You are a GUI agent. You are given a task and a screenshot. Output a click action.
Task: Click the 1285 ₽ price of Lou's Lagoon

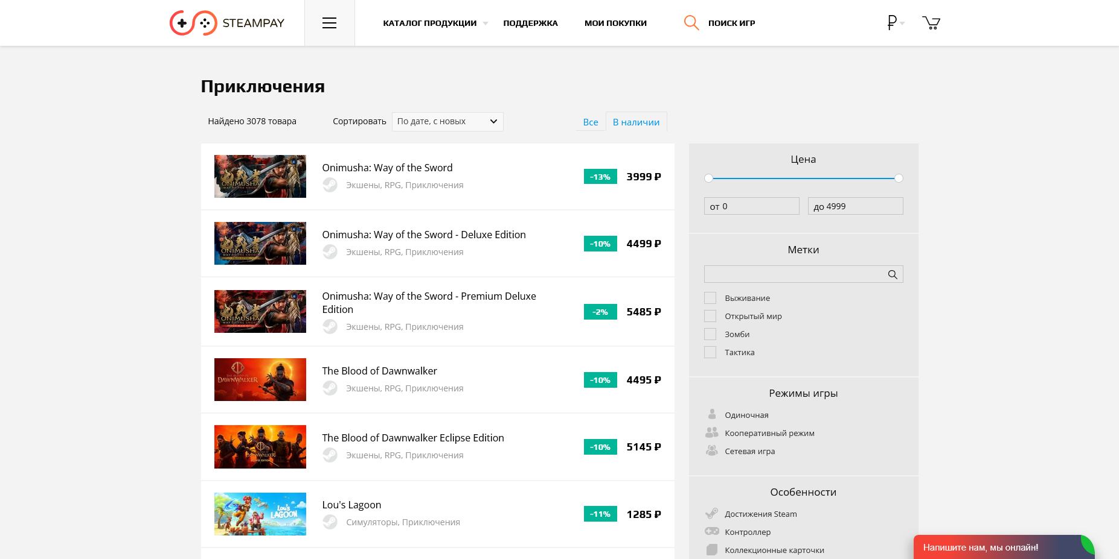644,514
